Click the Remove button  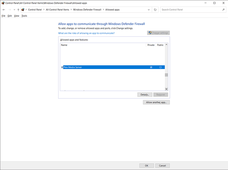[161, 95]
